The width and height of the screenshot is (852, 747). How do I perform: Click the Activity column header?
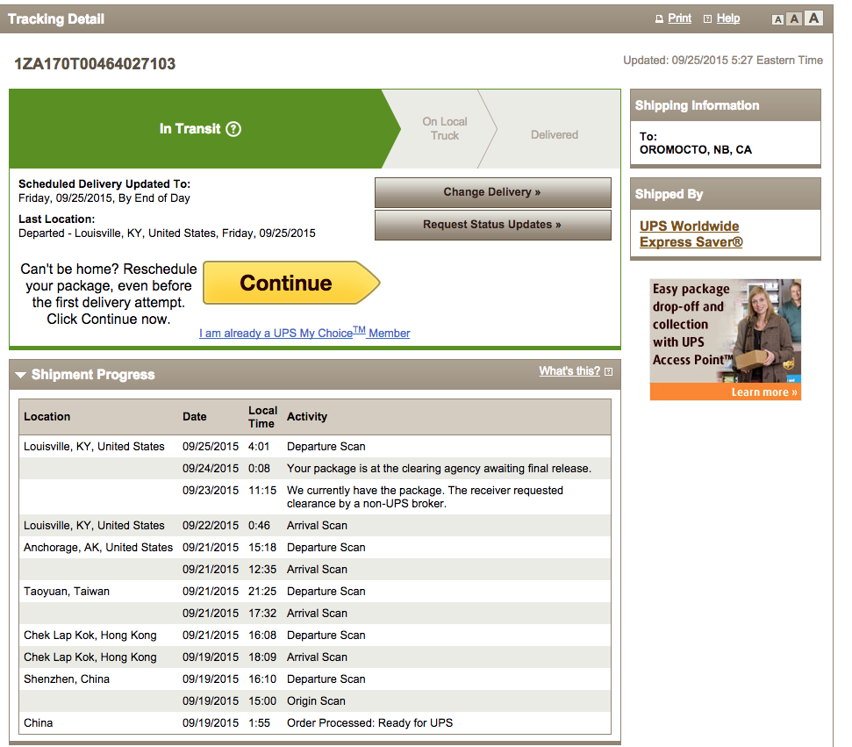pos(307,416)
